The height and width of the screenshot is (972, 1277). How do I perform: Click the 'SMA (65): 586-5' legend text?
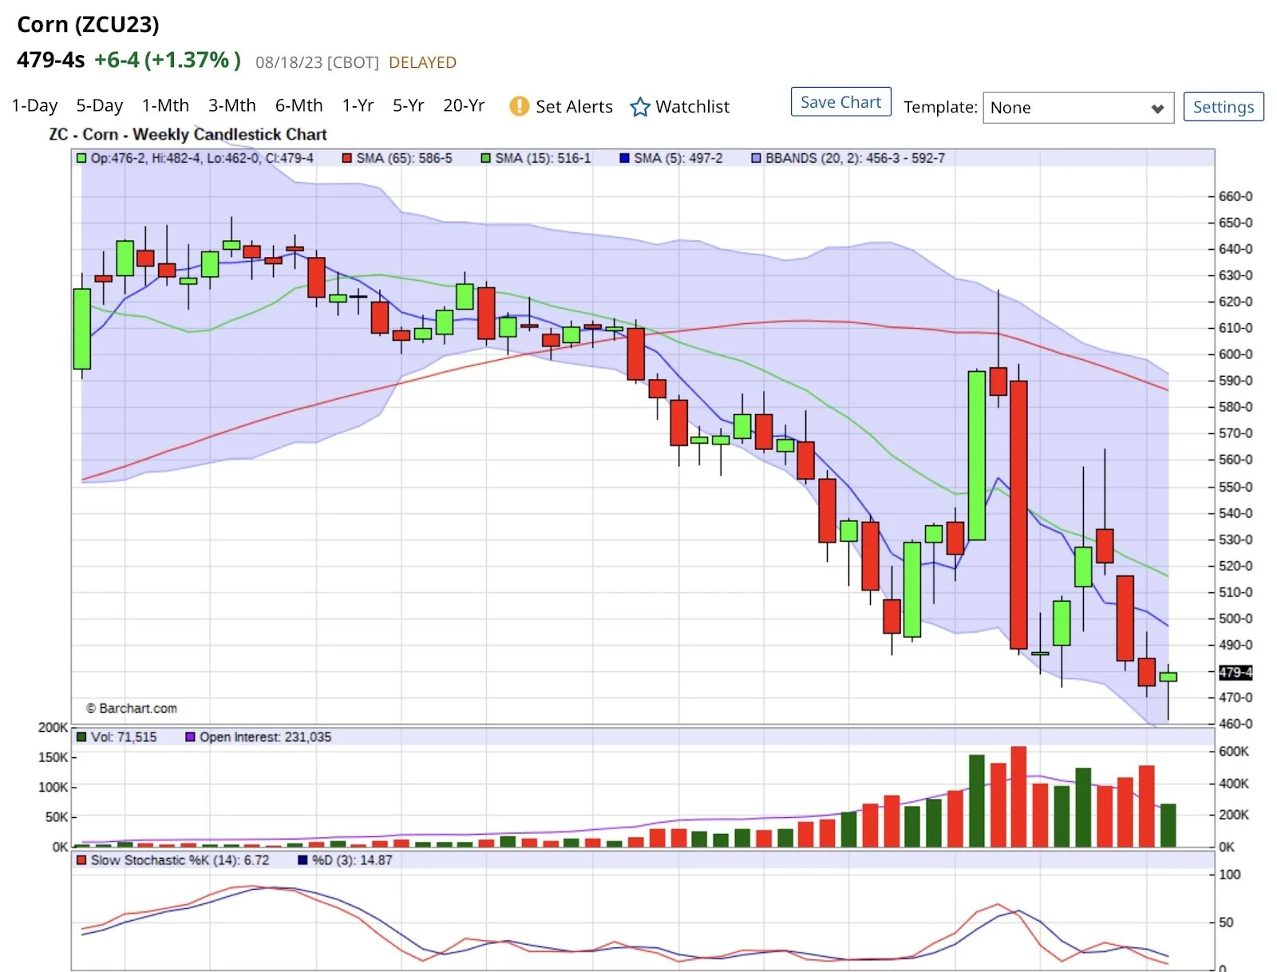click(x=404, y=158)
